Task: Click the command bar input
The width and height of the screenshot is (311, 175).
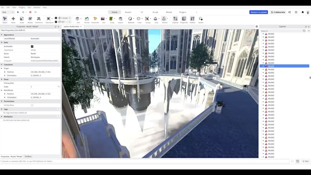Action: click(x=145, y=161)
